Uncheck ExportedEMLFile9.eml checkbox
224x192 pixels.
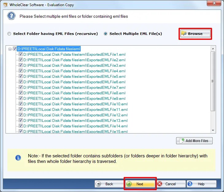[x=21, y=98]
